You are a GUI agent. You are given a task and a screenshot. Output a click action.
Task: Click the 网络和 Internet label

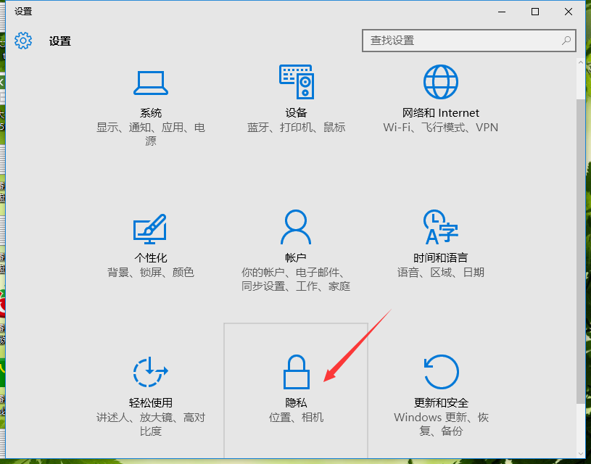(441, 112)
